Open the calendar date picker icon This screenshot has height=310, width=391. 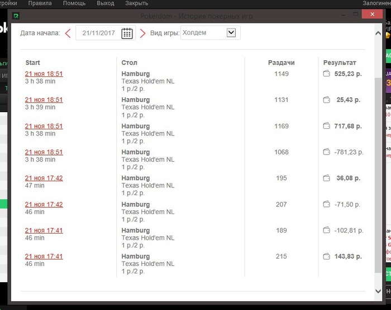127,33
